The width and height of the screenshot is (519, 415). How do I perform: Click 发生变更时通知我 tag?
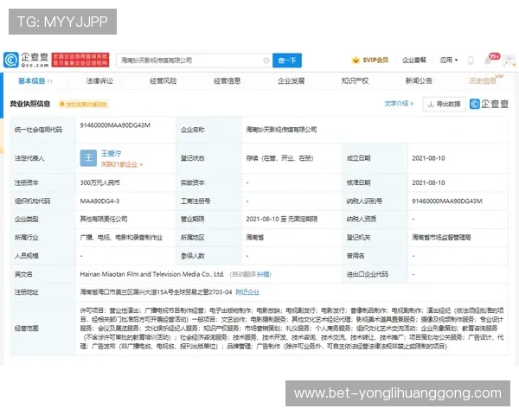point(83,105)
